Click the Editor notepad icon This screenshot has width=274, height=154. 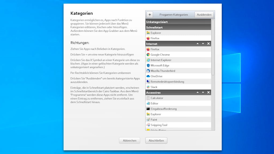coord(148,103)
